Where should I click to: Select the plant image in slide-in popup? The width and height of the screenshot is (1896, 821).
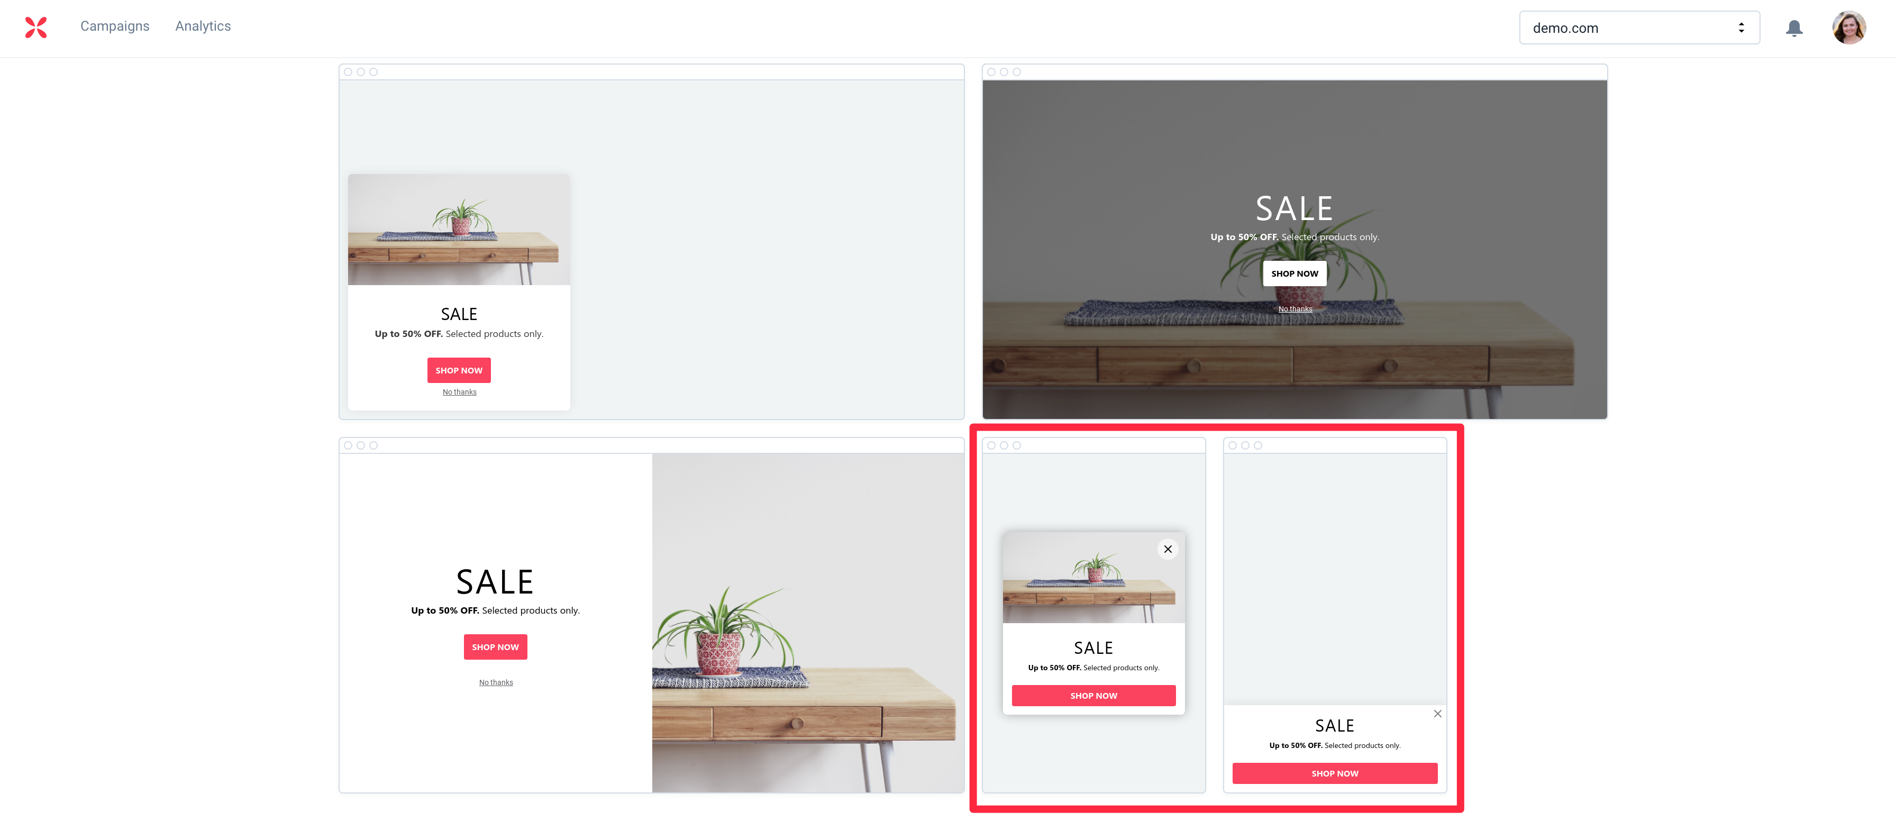(x=459, y=230)
